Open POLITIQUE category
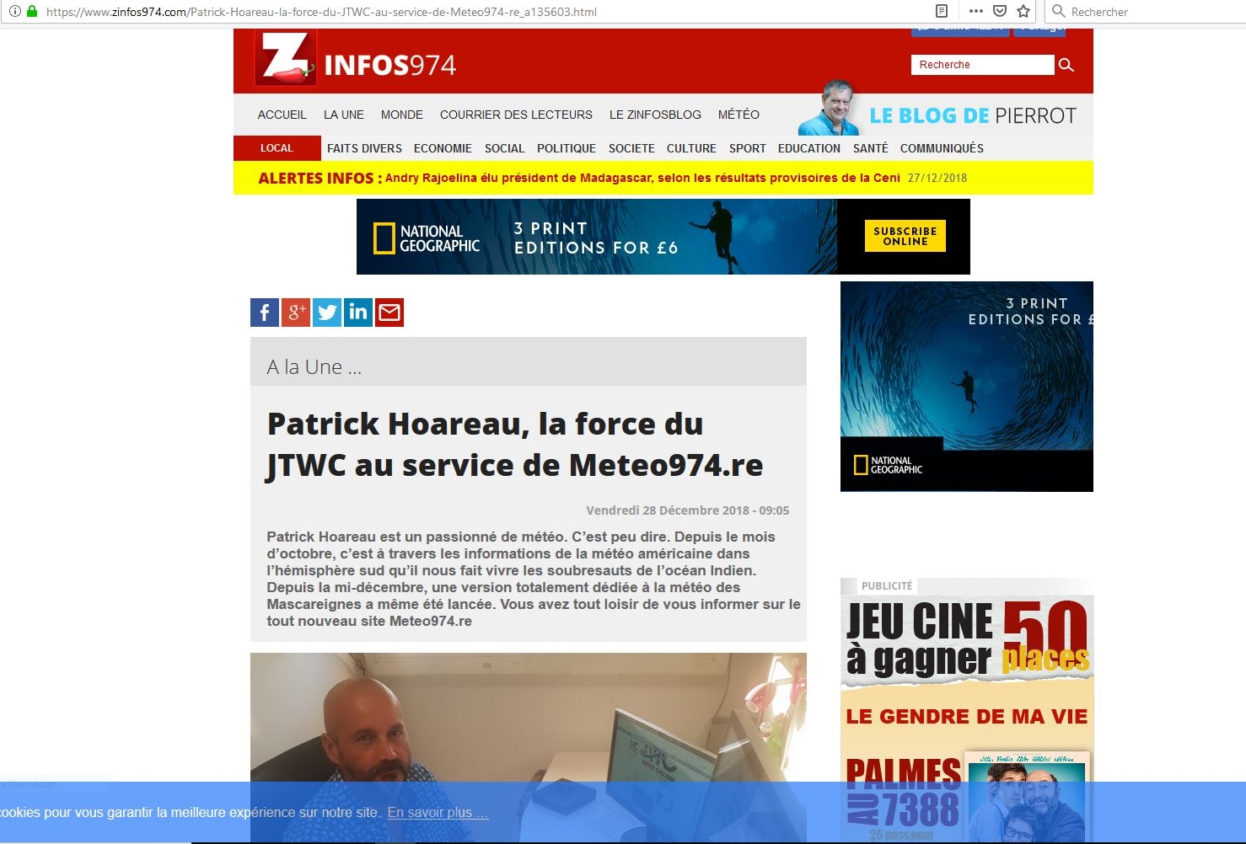The image size is (1246, 844). [567, 148]
